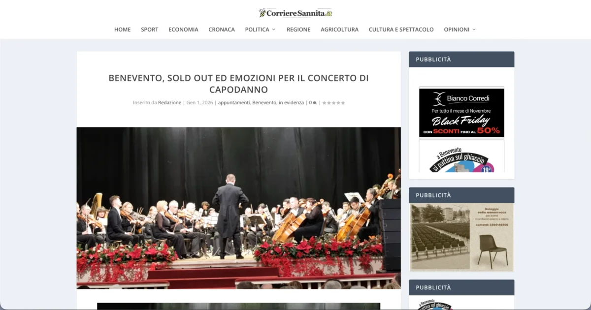Open the appuntamenti category link
This screenshot has height=310, width=591.
pyautogui.click(x=234, y=103)
